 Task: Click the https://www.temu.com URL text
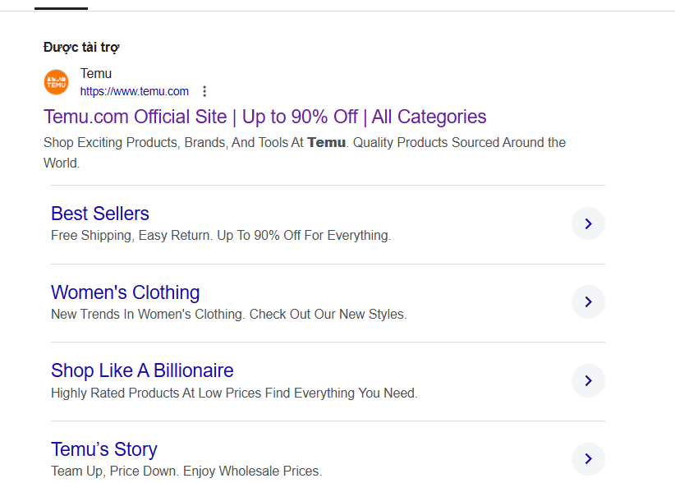click(134, 91)
